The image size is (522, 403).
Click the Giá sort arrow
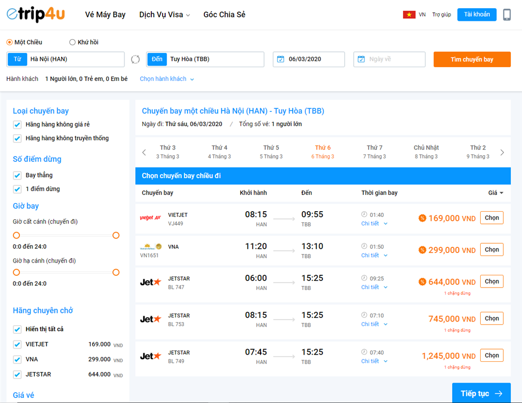501,192
